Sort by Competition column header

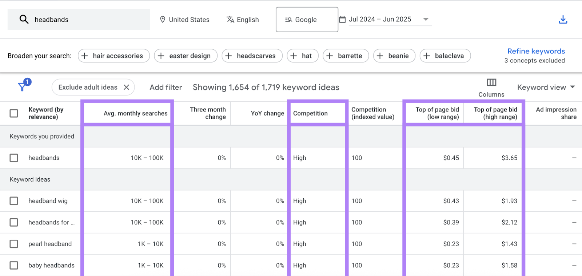coord(310,113)
